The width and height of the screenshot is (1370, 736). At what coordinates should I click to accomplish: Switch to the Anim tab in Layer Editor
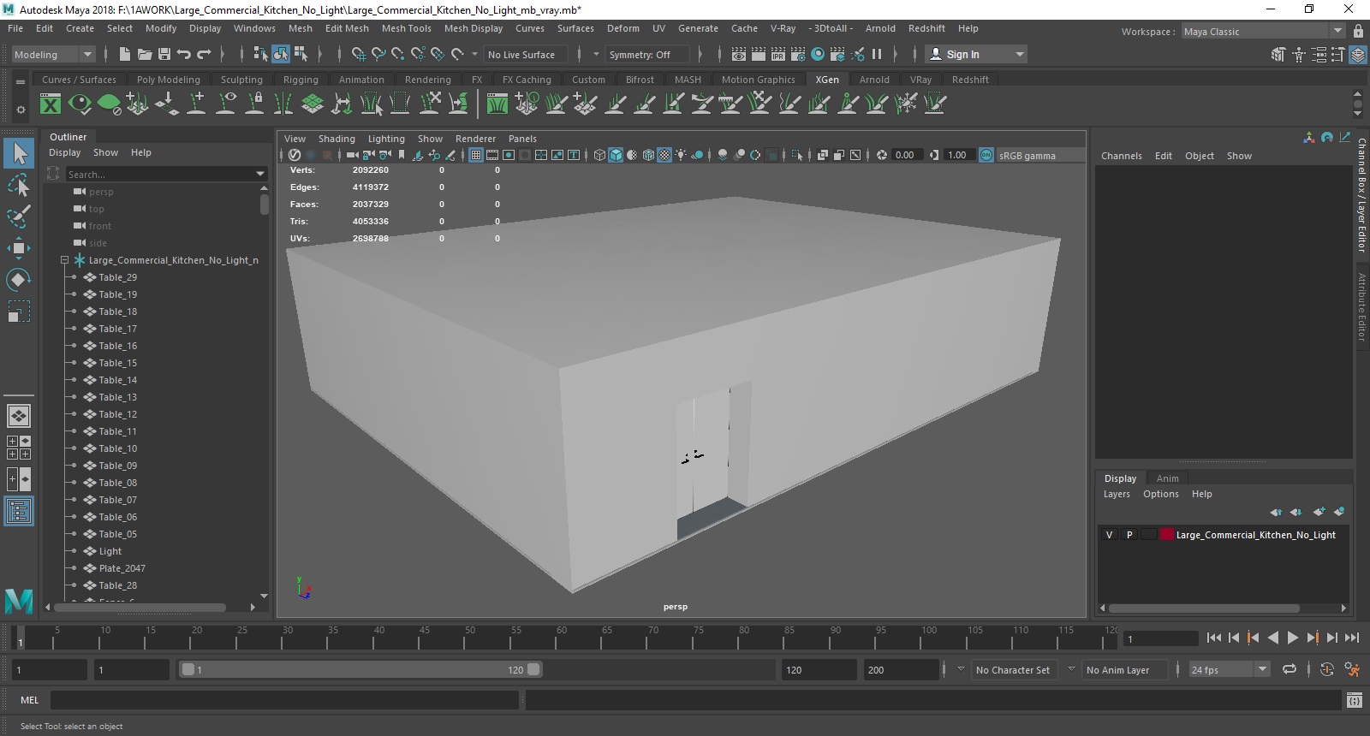(1167, 478)
